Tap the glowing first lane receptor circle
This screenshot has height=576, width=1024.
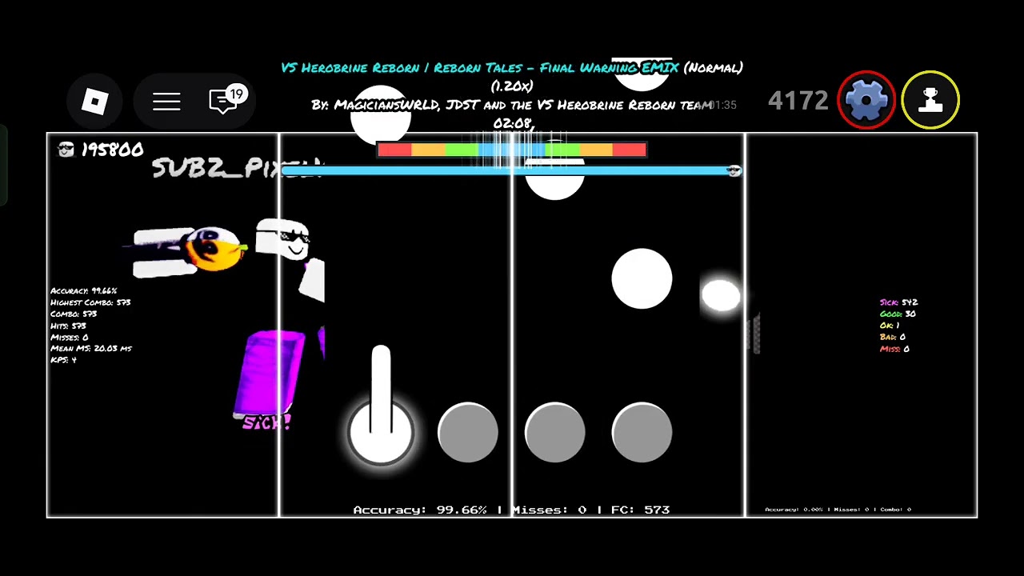tap(381, 432)
